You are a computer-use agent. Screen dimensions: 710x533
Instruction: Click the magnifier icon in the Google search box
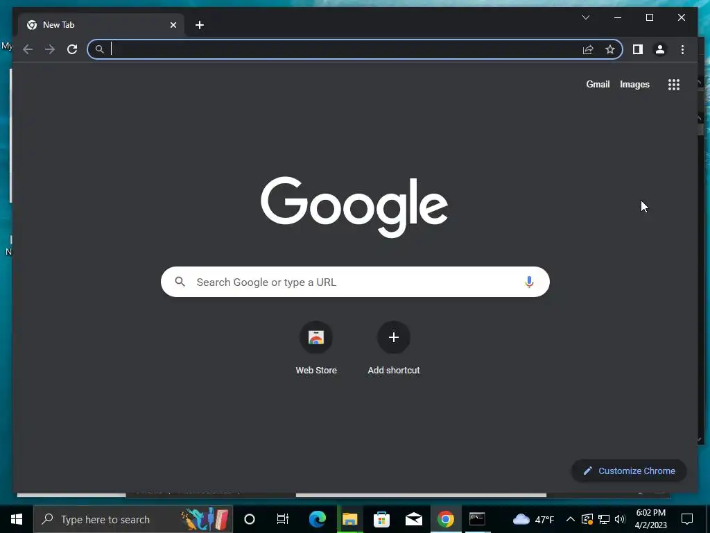(180, 282)
